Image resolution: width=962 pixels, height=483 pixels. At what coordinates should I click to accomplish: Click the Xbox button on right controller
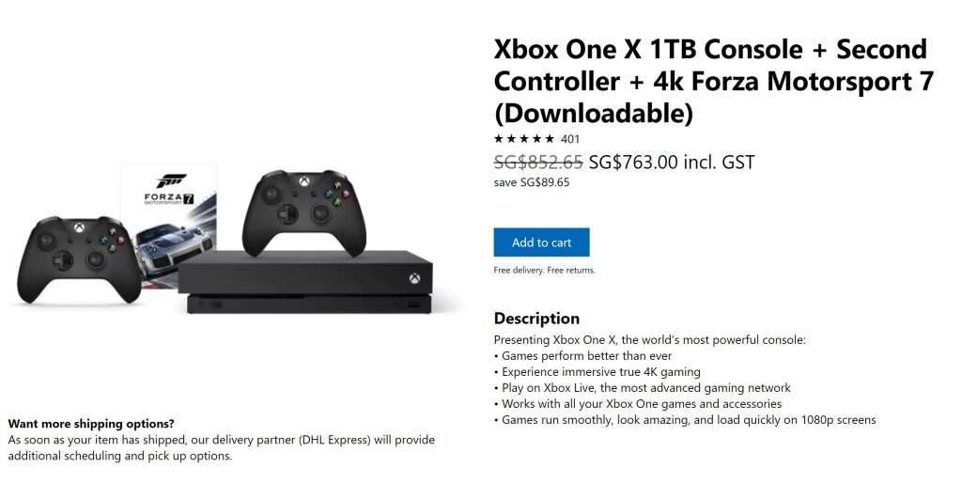coord(303,180)
